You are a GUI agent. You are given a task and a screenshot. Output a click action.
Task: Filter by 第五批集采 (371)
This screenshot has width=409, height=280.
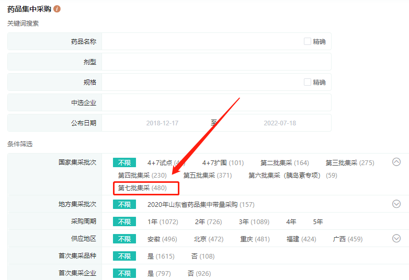tap(207, 176)
